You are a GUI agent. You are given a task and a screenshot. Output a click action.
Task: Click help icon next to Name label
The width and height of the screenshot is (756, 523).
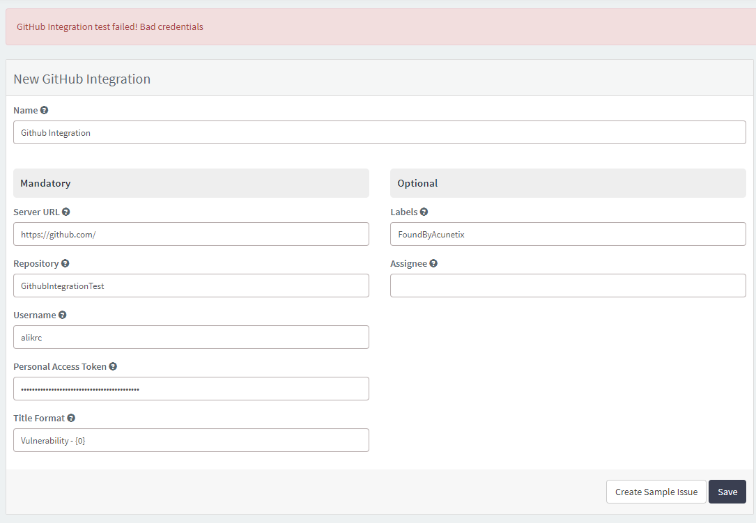pos(44,110)
